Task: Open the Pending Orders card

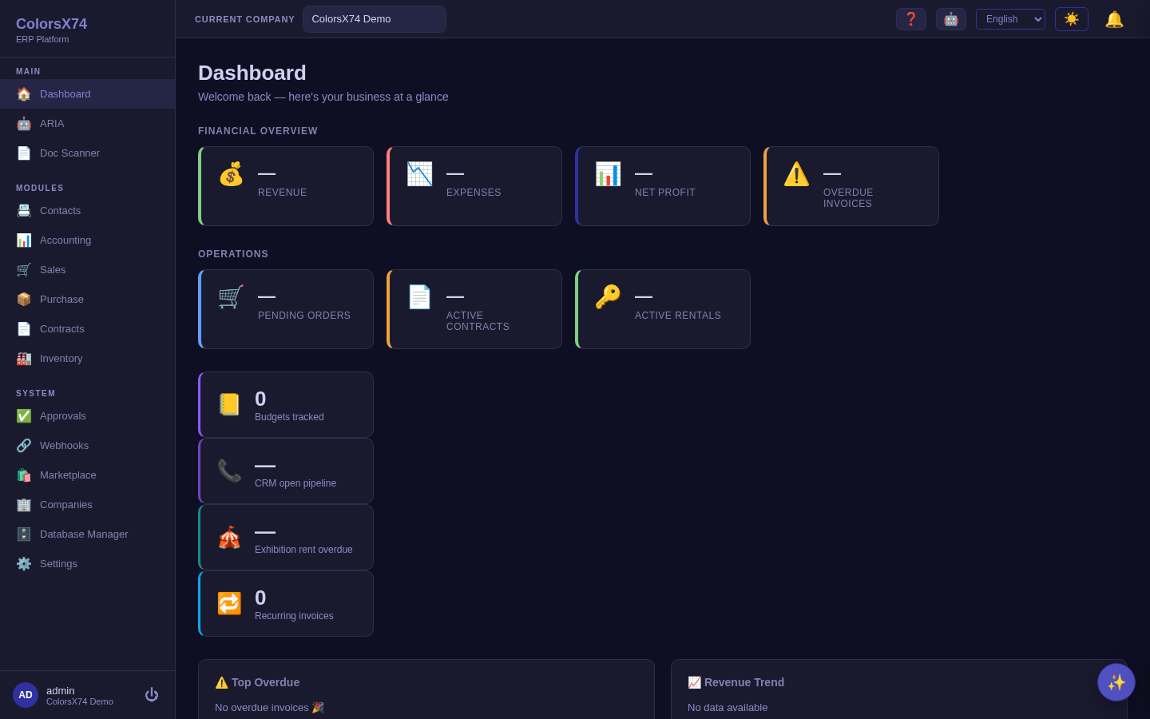Action: [286, 309]
